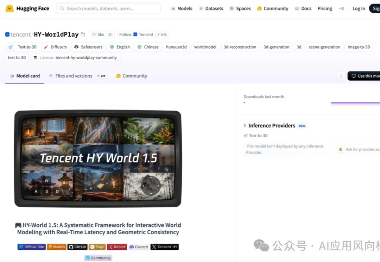Click the Diffusers library tag
The width and height of the screenshot is (380, 262).
tap(55, 47)
